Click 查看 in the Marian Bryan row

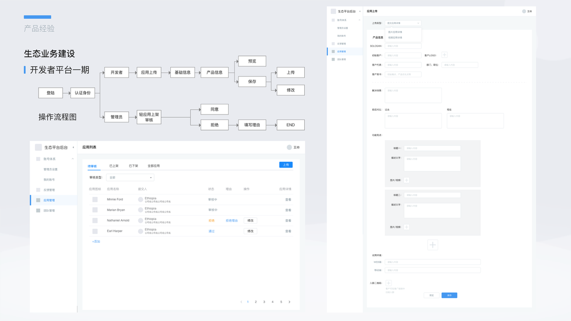[288, 210]
